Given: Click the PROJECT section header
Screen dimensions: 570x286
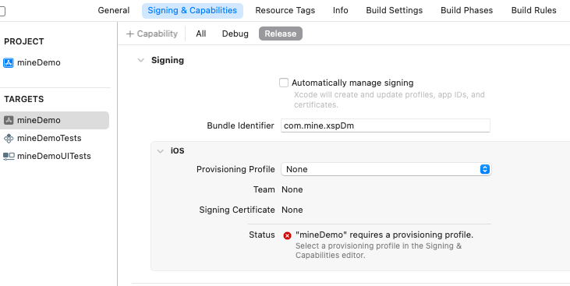Looking at the screenshot, I should [x=24, y=41].
